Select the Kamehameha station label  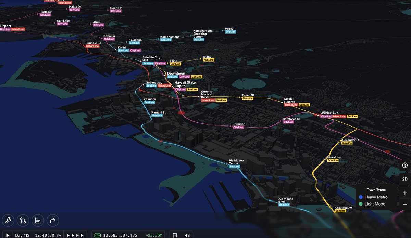pos(170,37)
